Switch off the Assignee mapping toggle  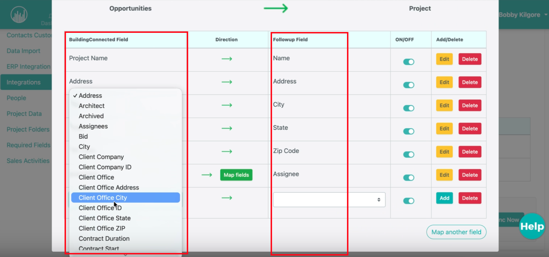[x=409, y=178]
